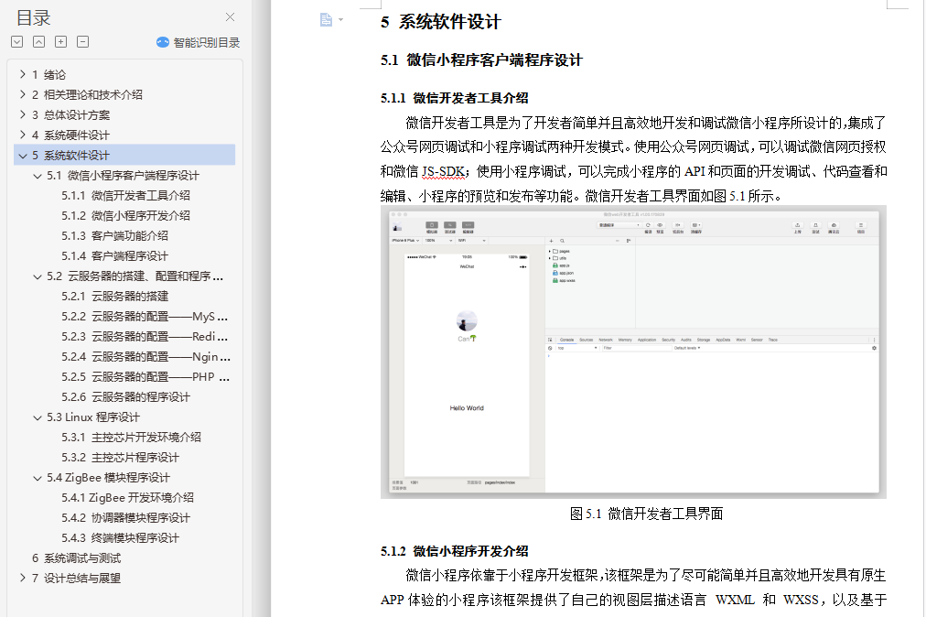Select 5.2.4 云服务器的配置 Ngin entry
Viewport: 926px width, 617px height.
(145, 356)
